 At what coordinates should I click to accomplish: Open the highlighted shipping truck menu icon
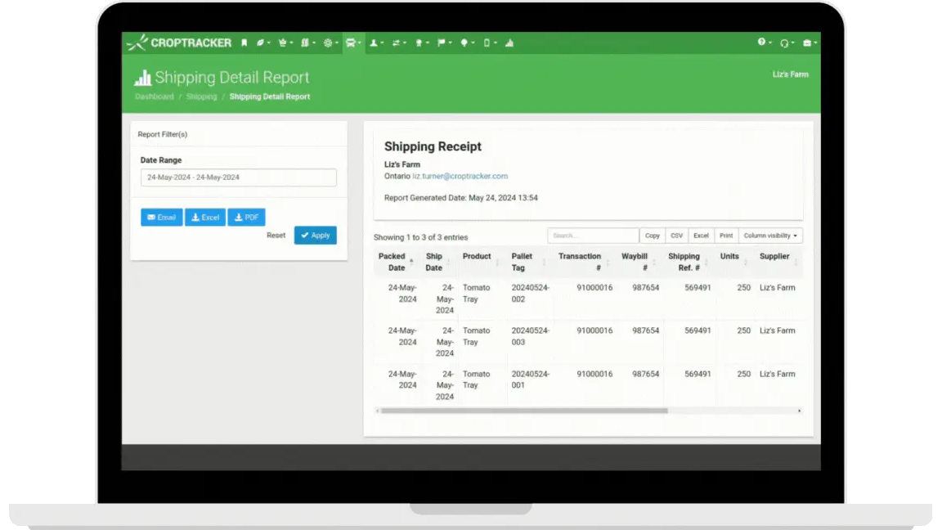click(x=353, y=43)
